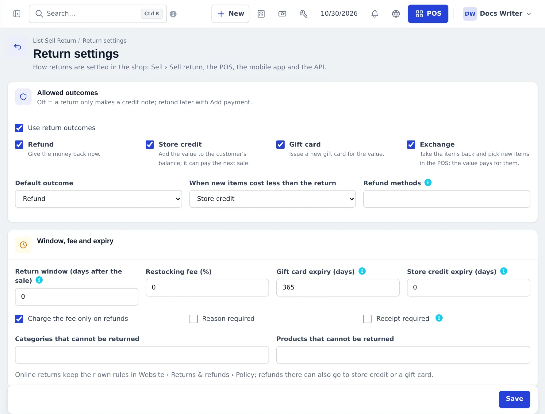Viewport: 545px width, 414px height.
Task: Uncheck the Refund outcome checkbox
Action: [x=19, y=144]
